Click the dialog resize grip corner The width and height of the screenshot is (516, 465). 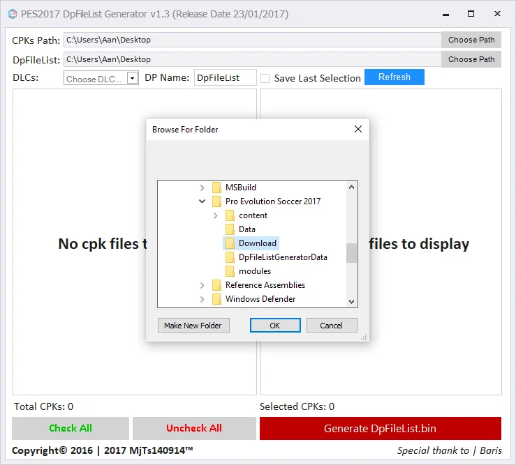pyautogui.click(x=364, y=337)
